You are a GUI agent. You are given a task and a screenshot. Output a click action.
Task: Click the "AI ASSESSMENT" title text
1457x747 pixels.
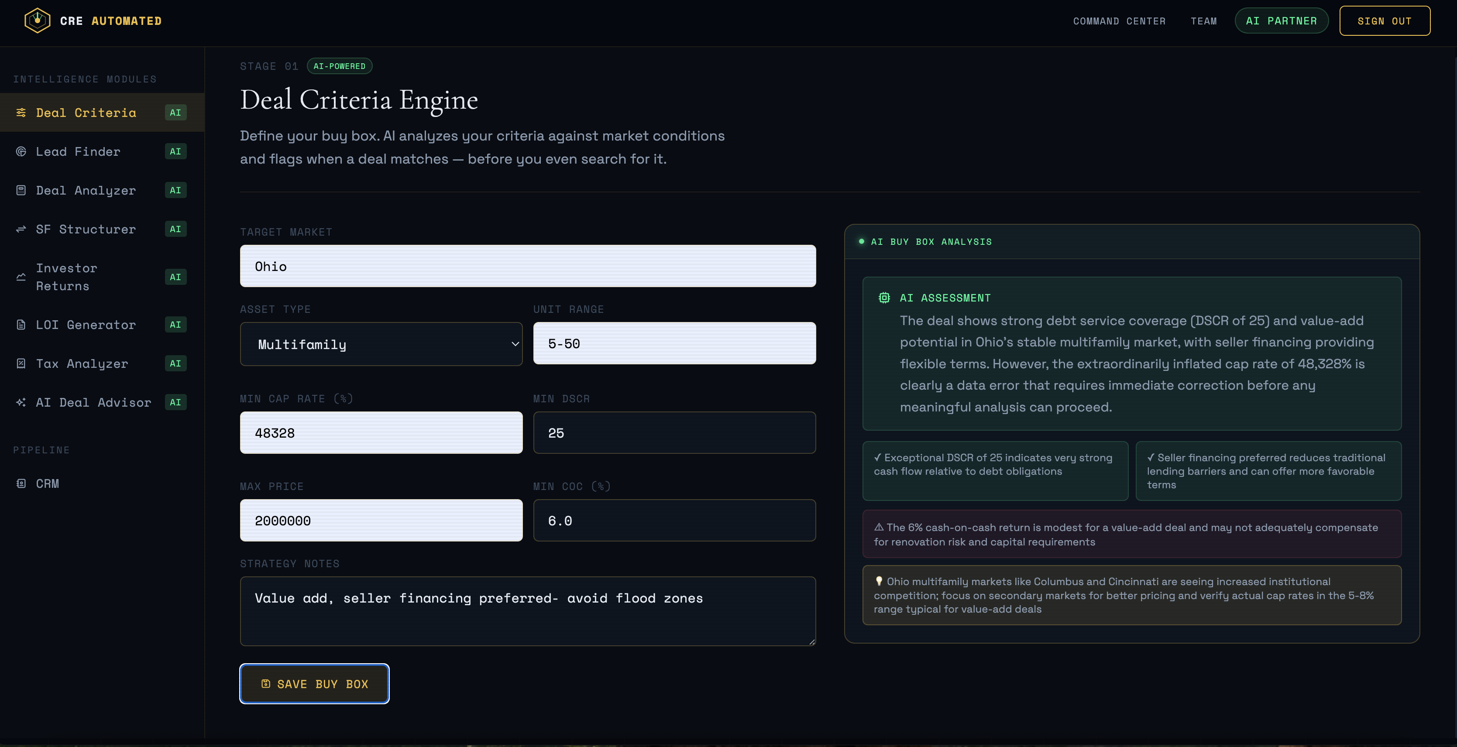click(945, 298)
